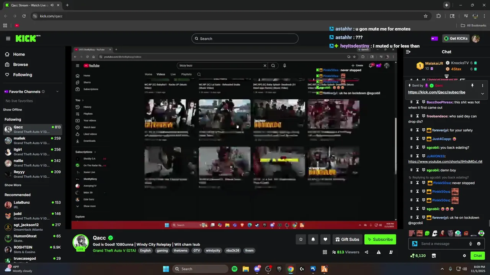Open moderators user icon under stream
The width and height of the screenshot is (490, 275).
click(x=391, y=252)
